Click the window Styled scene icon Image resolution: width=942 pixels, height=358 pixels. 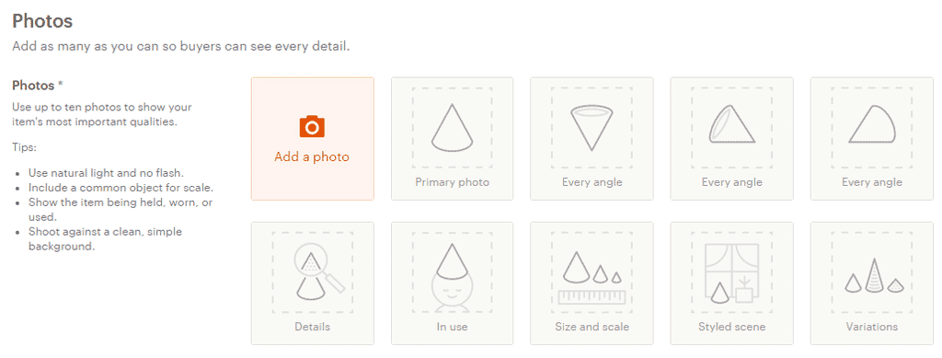(x=731, y=273)
